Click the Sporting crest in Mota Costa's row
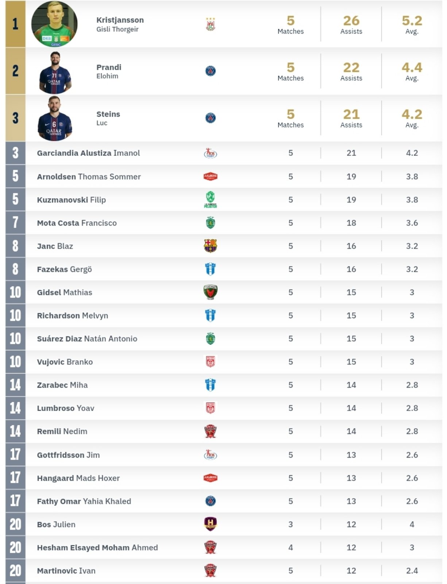Image resolution: width=447 pixels, height=584 pixels. tap(211, 223)
